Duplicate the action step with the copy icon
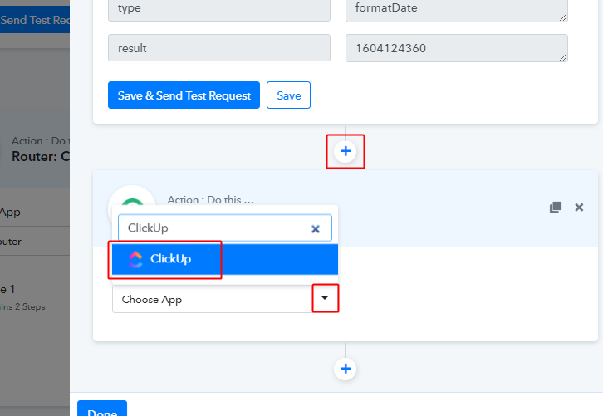 [556, 208]
